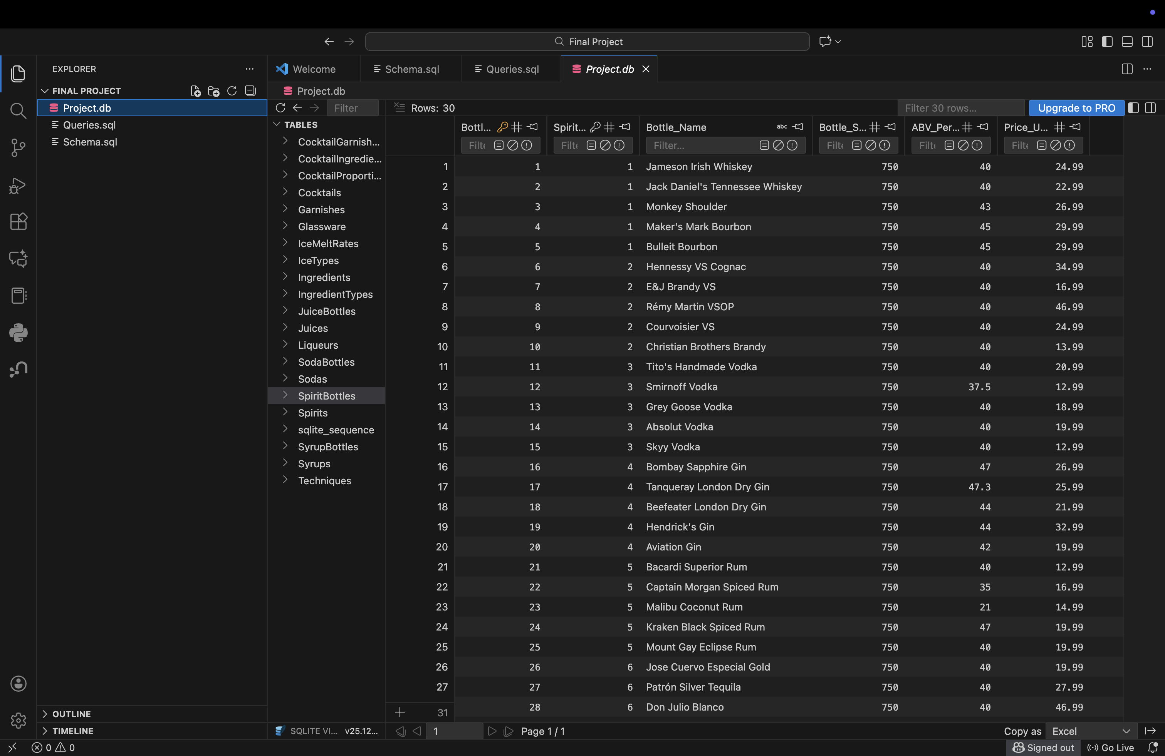Toggle the exclamation-circle filter in Bottle_Name column
Viewport: 1165px width, 756px height.
[x=792, y=145]
